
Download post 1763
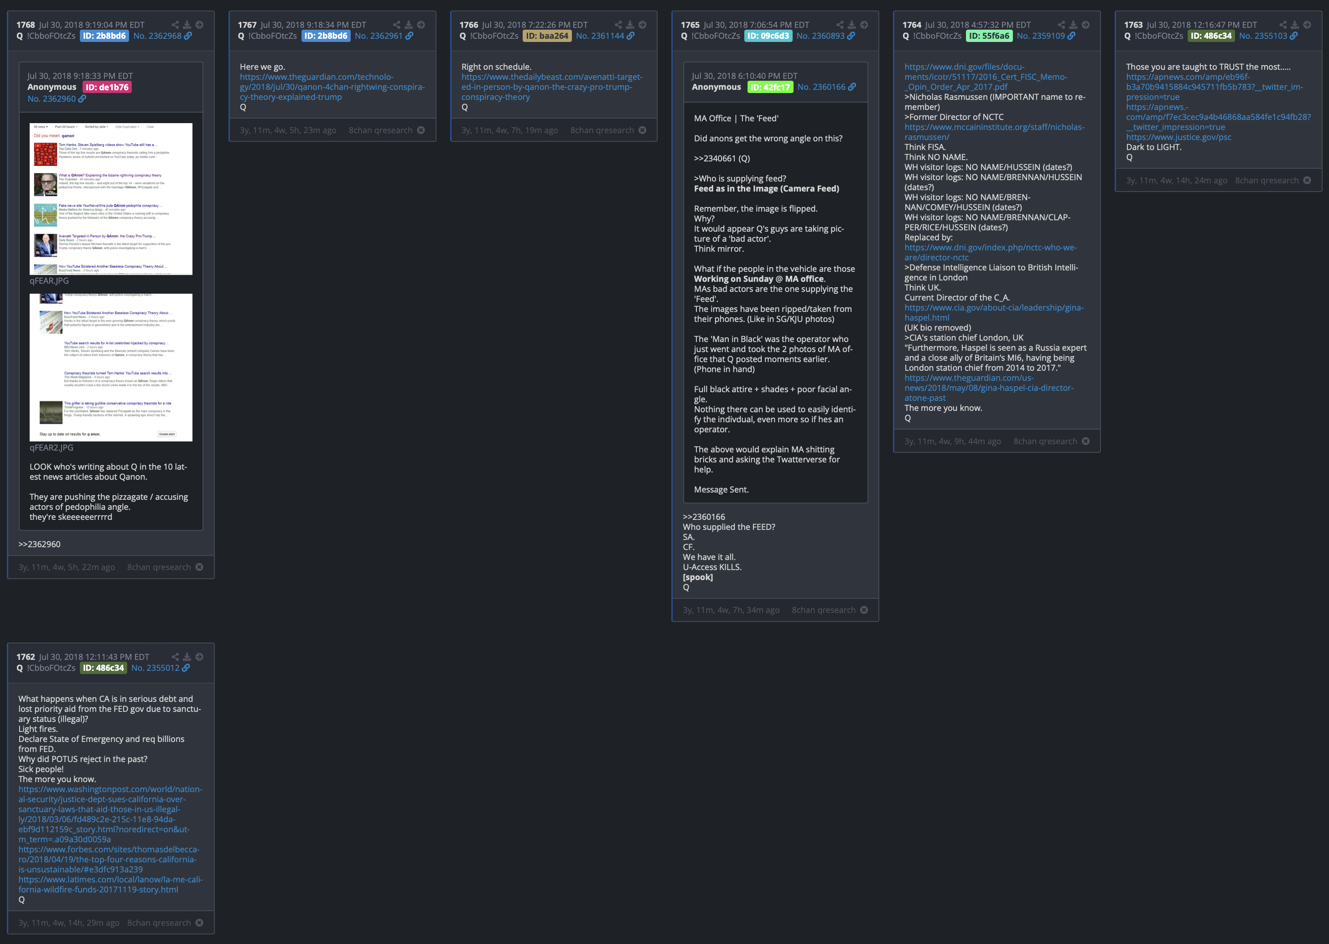pos(1295,25)
